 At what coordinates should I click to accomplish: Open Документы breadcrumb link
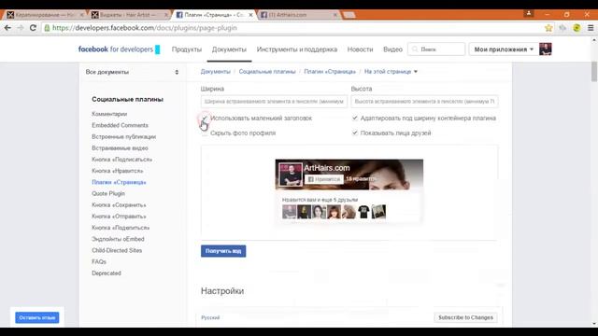tap(216, 72)
